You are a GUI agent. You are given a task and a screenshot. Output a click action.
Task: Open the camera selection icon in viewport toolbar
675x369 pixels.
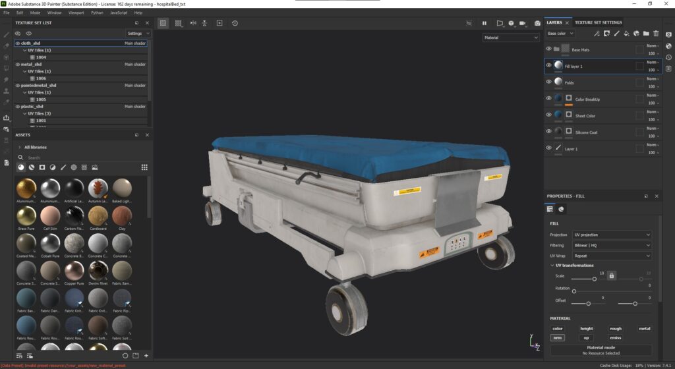tap(523, 23)
